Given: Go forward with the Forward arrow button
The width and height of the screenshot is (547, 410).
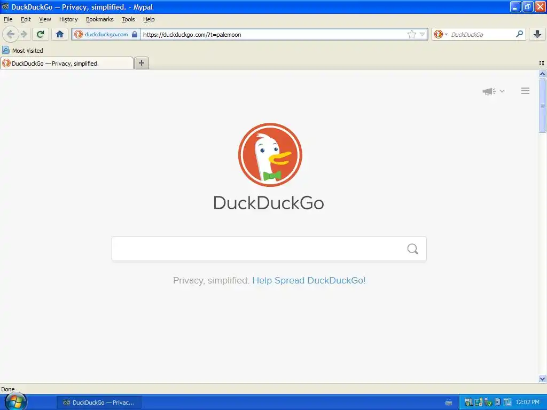Looking at the screenshot, I should pos(24,34).
